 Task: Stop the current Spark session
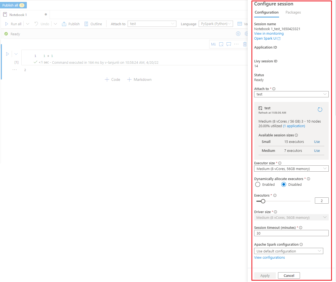pyautogui.click(x=238, y=34)
